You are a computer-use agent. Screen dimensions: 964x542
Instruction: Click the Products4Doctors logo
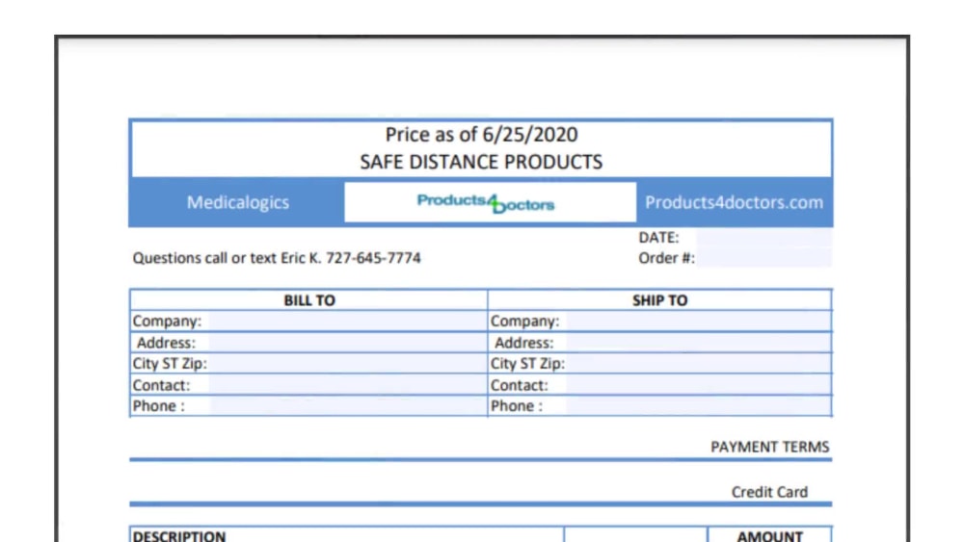(486, 203)
